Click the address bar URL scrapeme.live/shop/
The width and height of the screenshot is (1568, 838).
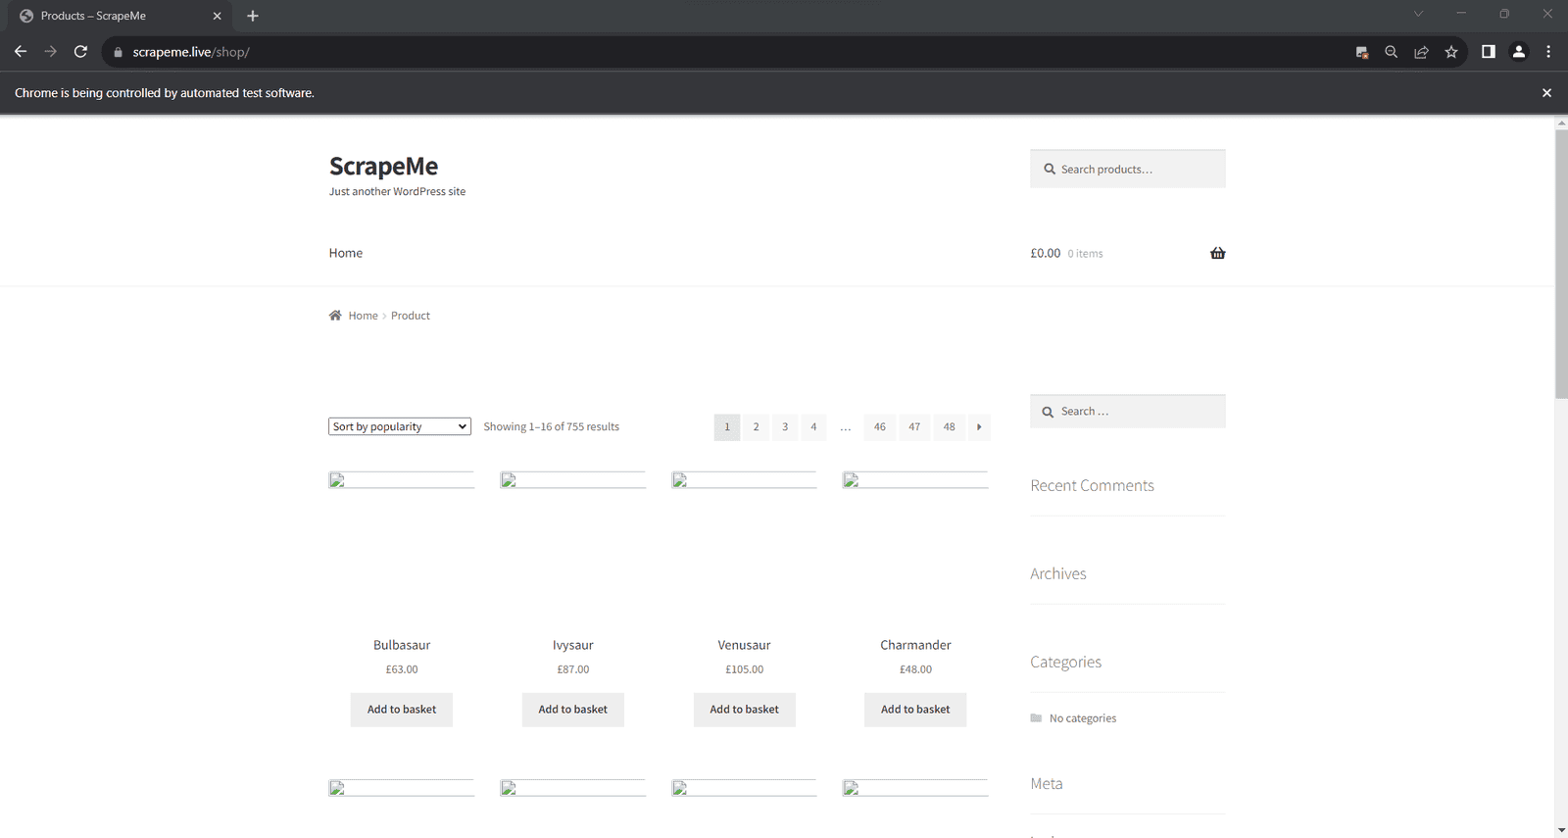coord(191,52)
